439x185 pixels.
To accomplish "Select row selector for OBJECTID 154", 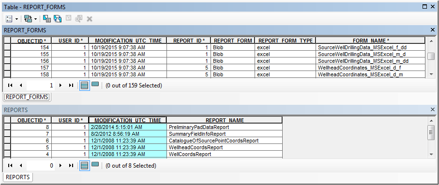I will point(7,47).
